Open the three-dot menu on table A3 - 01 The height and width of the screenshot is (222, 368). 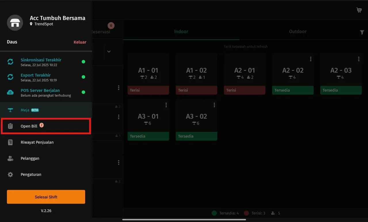[166, 105]
